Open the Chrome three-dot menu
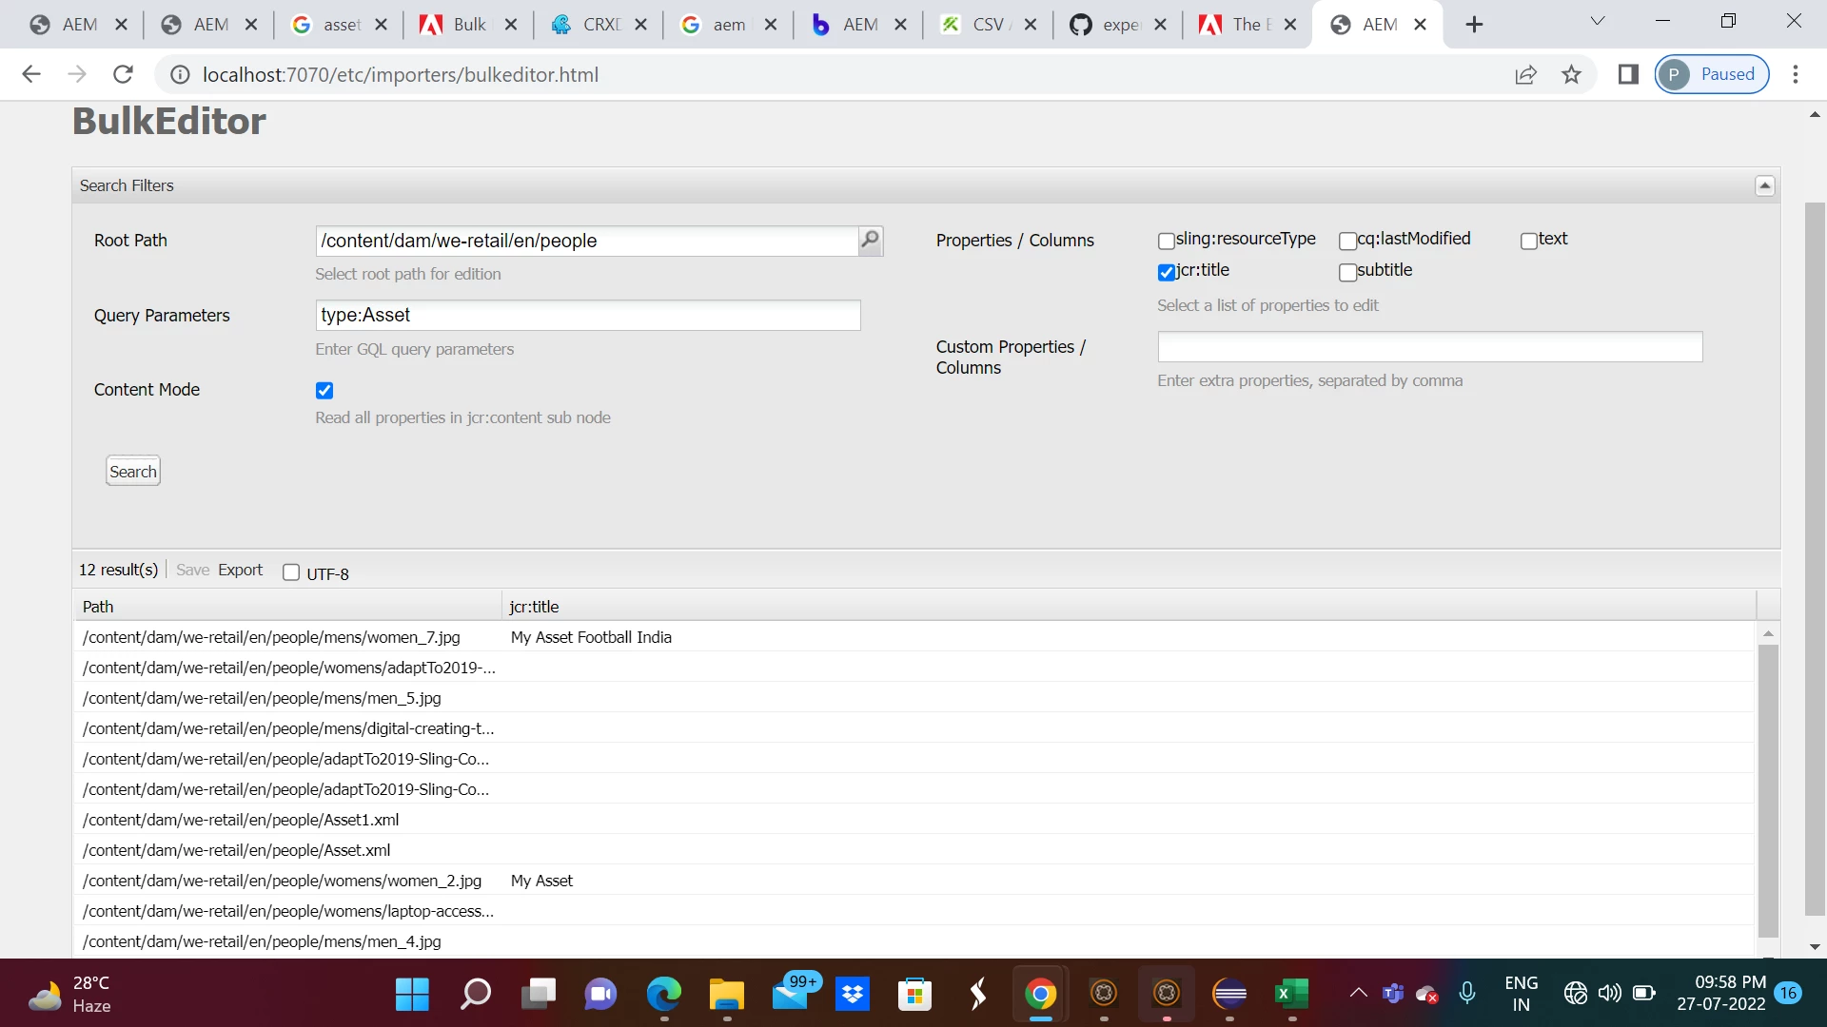The width and height of the screenshot is (1827, 1027). point(1796,74)
